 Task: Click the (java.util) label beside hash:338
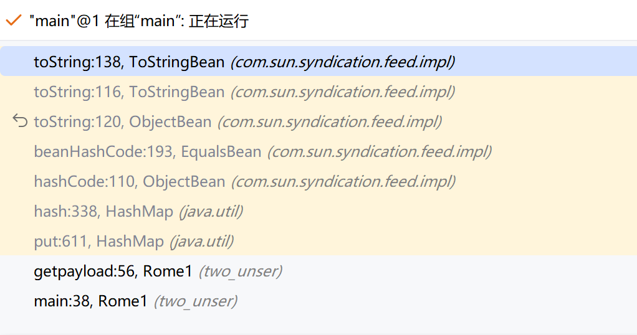pyautogui.click(x=211, y=212)
